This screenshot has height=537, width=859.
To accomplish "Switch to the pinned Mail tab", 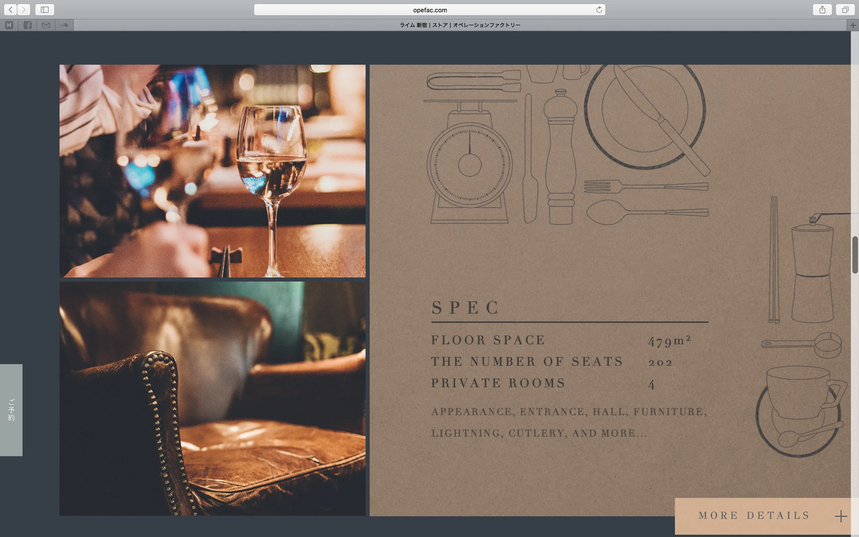I will pyautogui.click(x=46, y=25).
